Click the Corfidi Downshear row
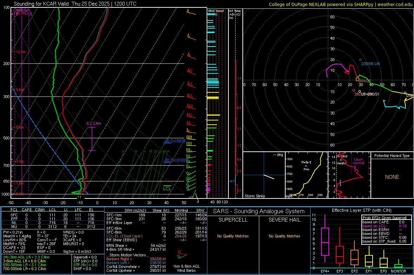This screenshot has width=414, height=275. (x=136, y=267)
